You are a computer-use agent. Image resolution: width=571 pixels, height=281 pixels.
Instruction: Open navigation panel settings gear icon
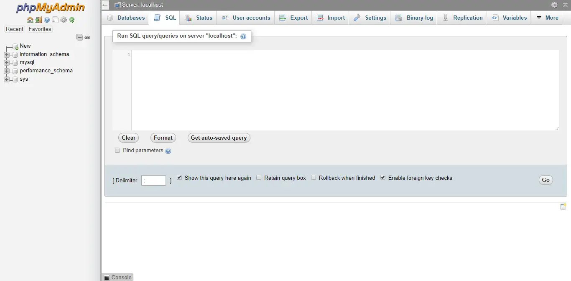64,20
